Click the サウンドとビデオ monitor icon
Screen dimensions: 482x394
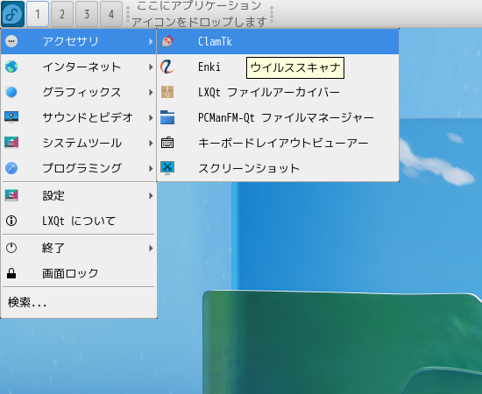(11, 117)
